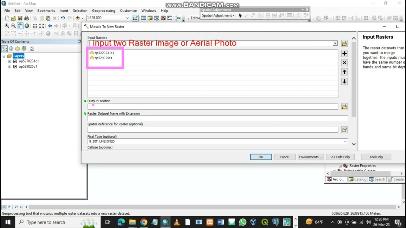Open the Geoprocessing menu
This screenshot has height=228, width=406.
coord(104,10)
